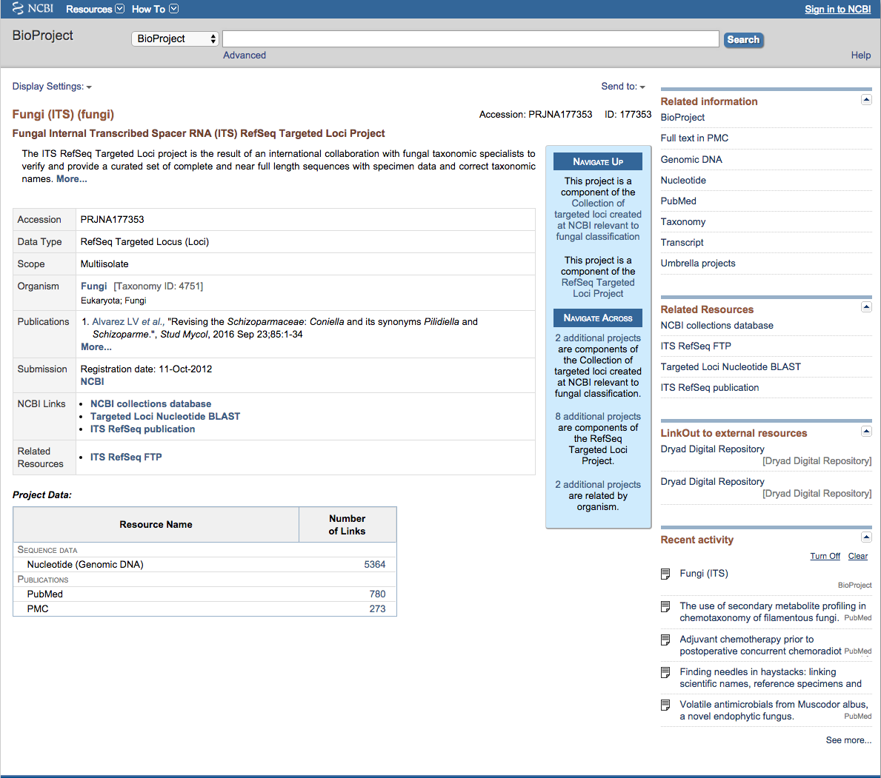Open Fungi organism taxonomy link
The width and height of the screenshot is (881, 778).
pyautogui.click(x=94, y=286)
